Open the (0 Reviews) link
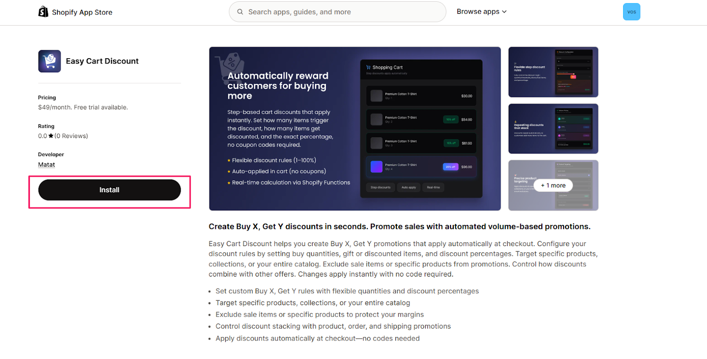The width and height of the screenshot is (707, 359). (71, 136)
